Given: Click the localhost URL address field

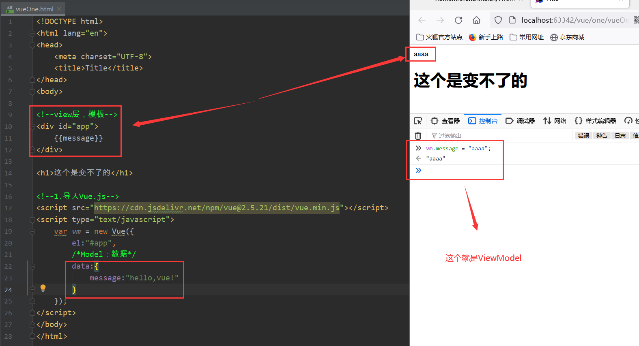Looking at the screenshot, I should (575, 20).
